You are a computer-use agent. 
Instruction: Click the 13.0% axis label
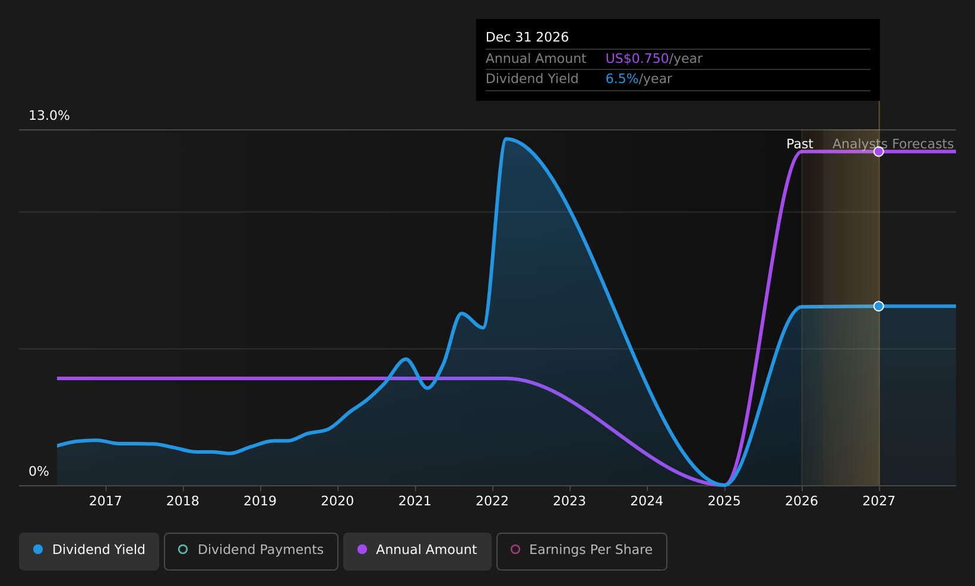click(x=49, y=115)
